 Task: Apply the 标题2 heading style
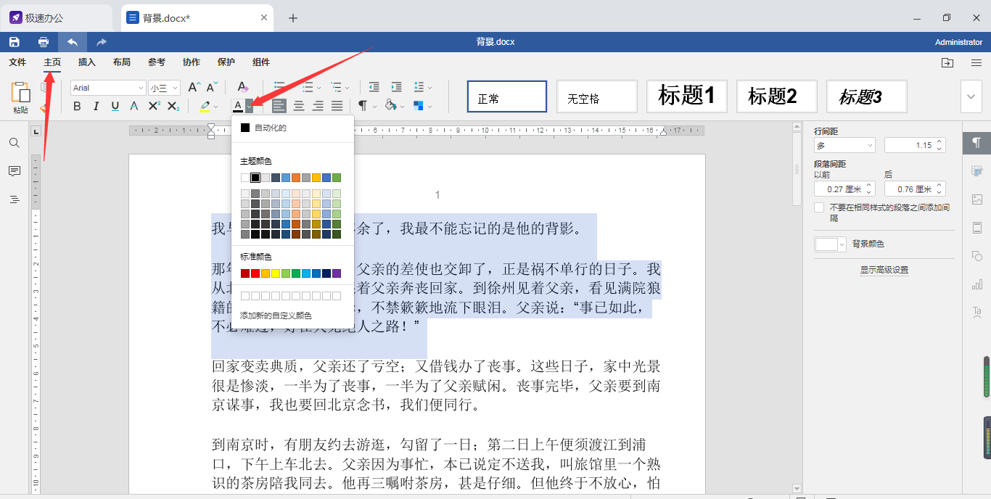776,96
